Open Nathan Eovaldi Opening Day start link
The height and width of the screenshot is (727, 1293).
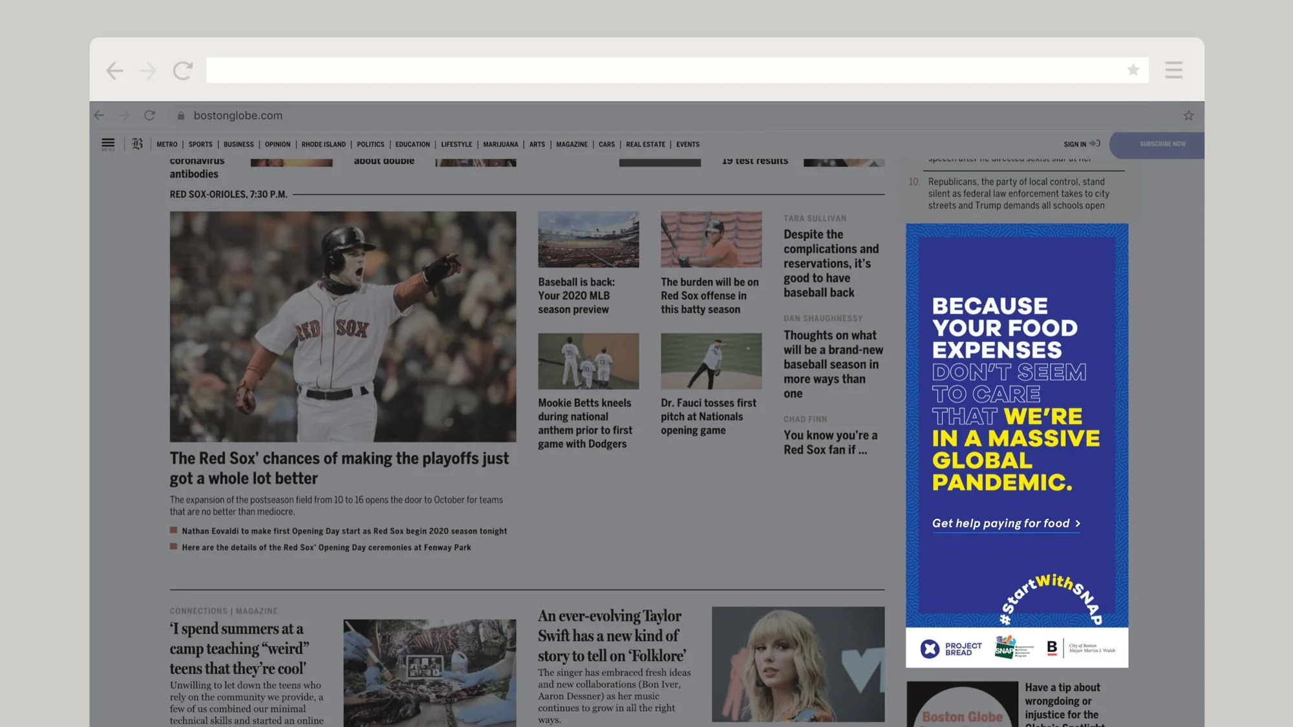pyautogui.click(x=344, y=531)
